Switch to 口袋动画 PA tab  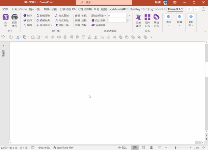pos(68,9)
